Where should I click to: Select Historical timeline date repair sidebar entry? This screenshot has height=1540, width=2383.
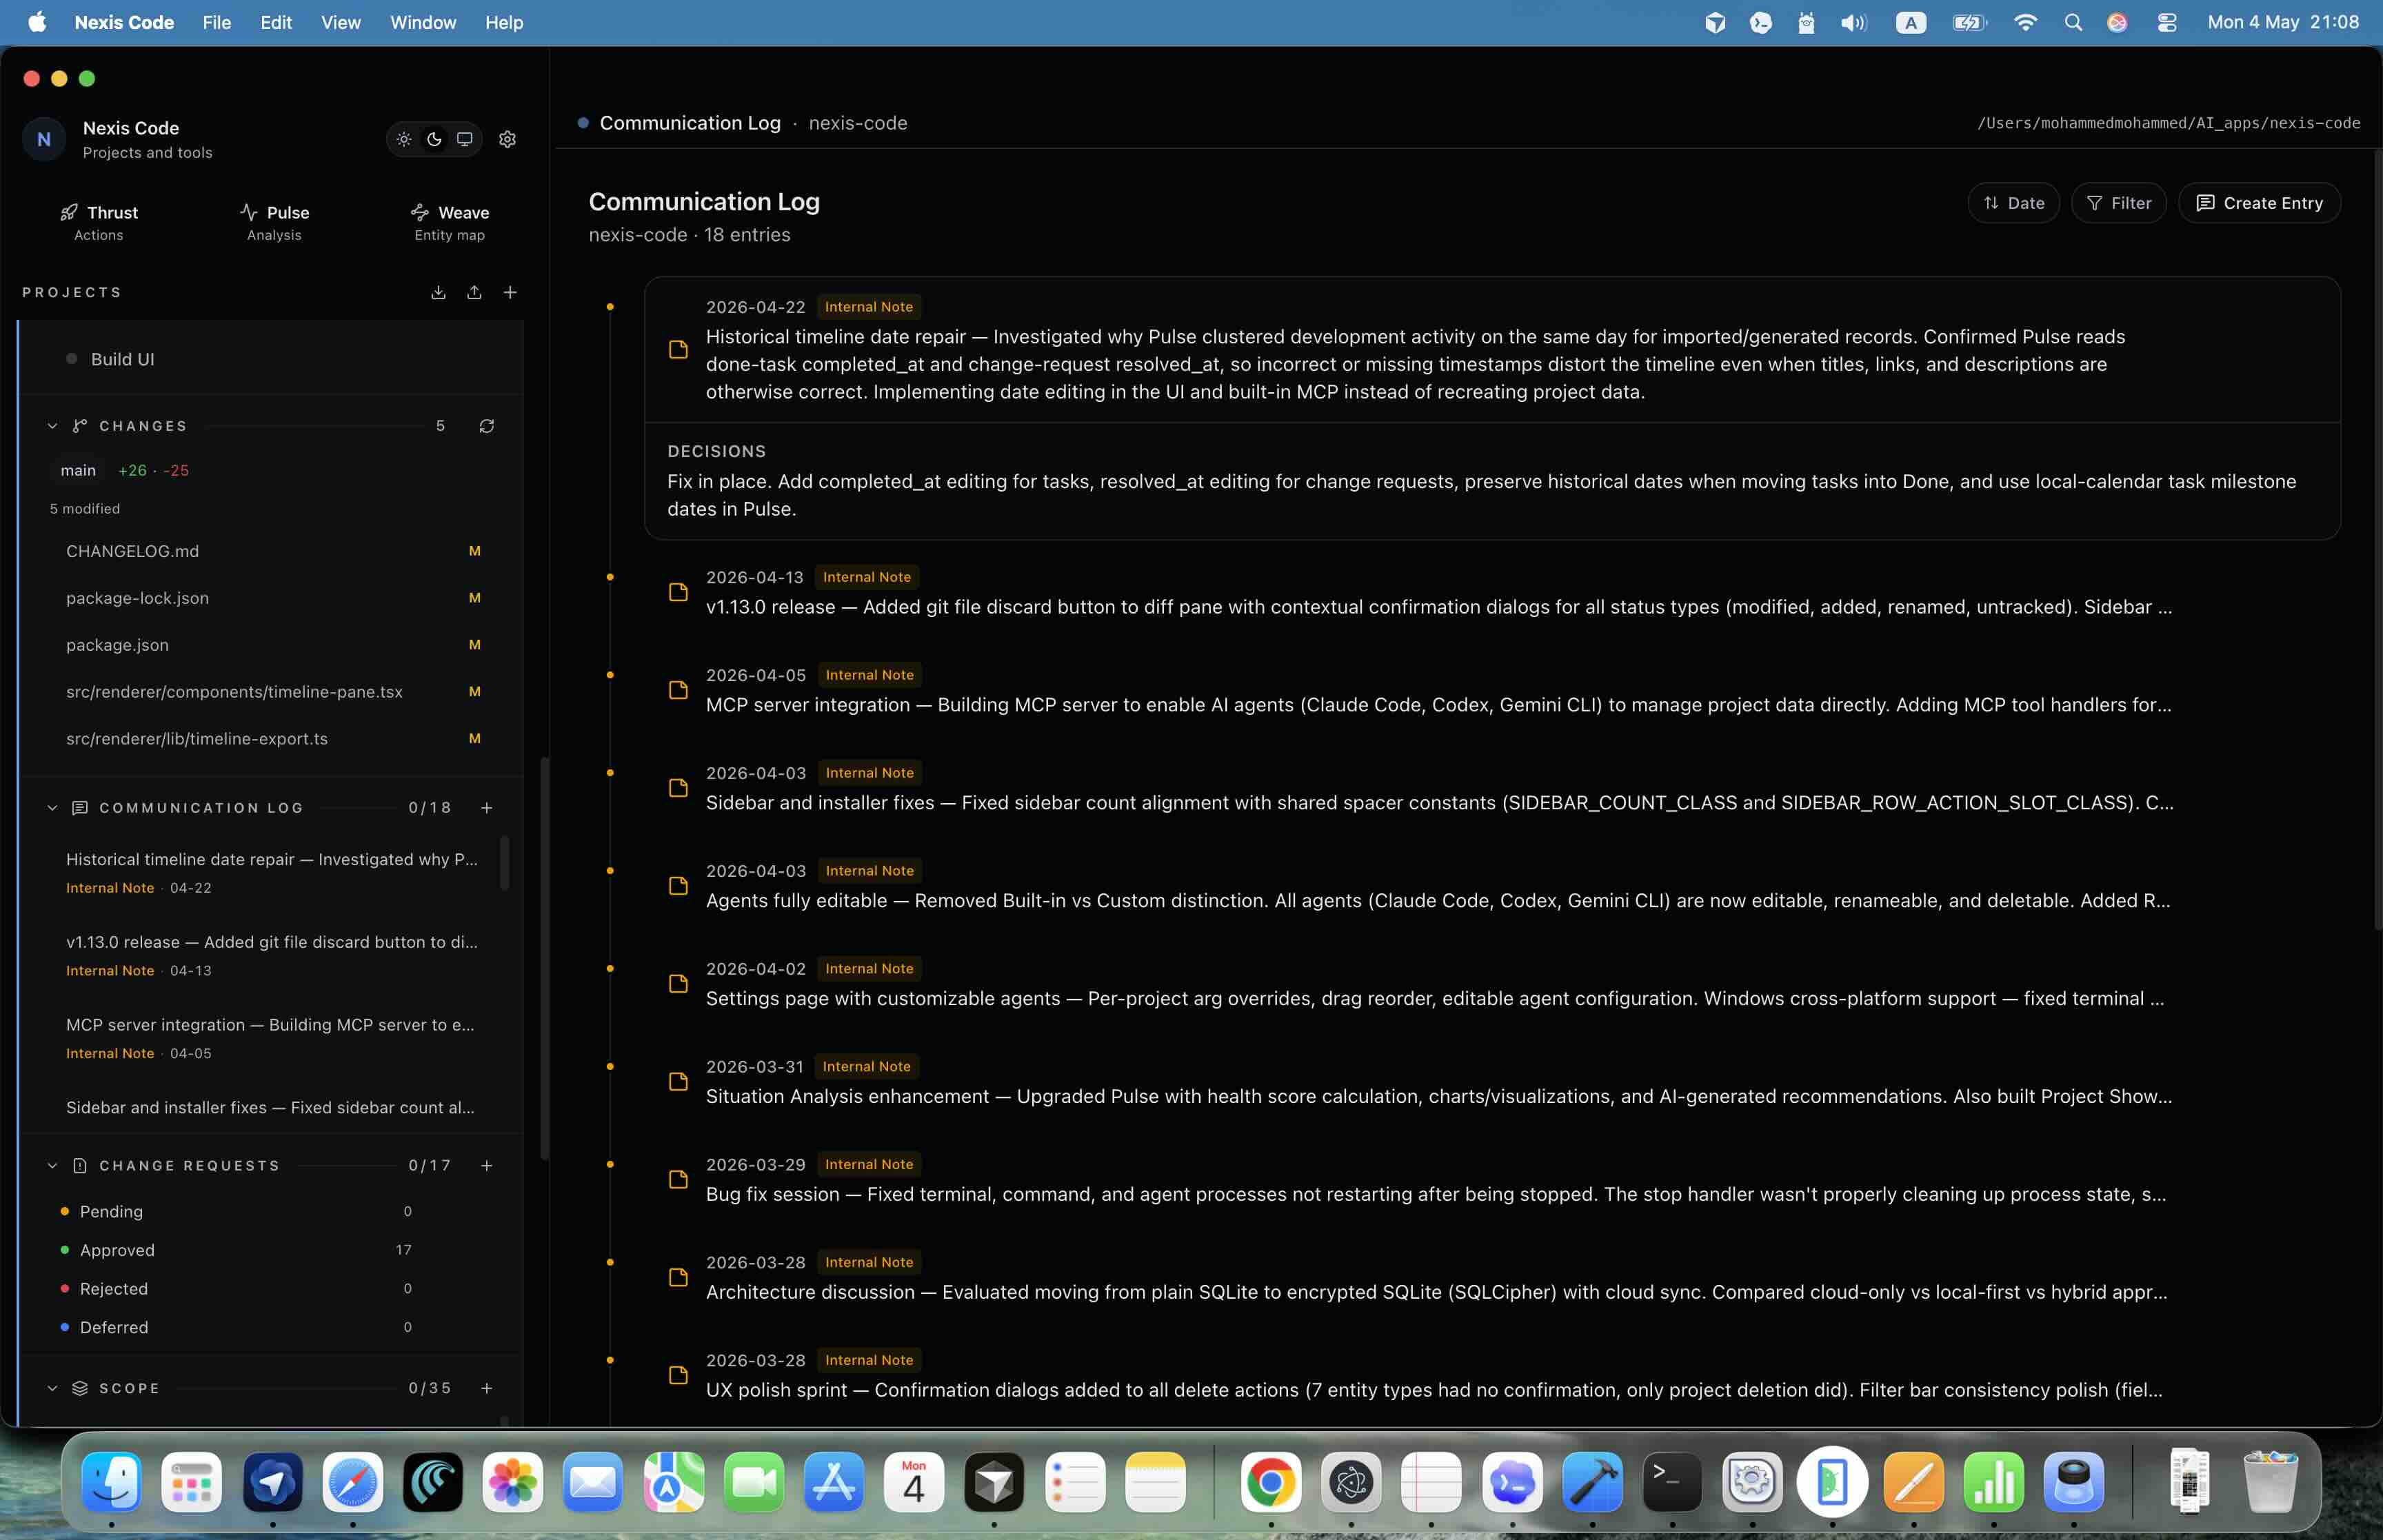(x=271, y=872)
